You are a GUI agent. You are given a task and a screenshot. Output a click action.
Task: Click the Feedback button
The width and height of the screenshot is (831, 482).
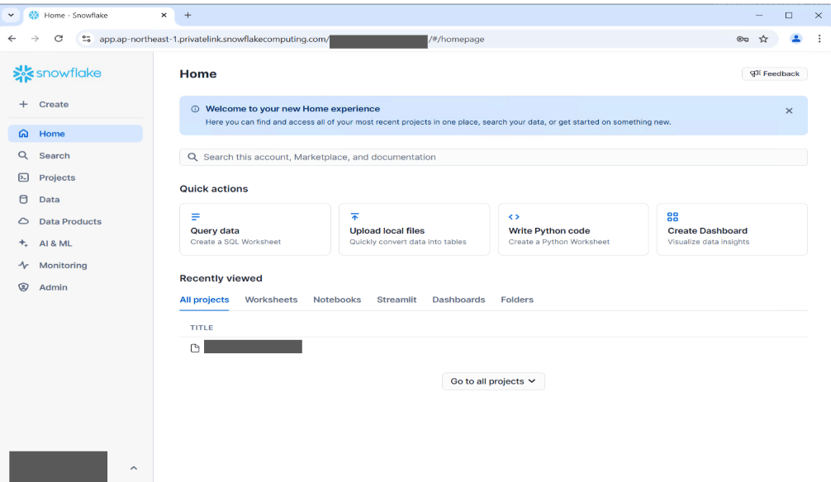click(774, 73)
